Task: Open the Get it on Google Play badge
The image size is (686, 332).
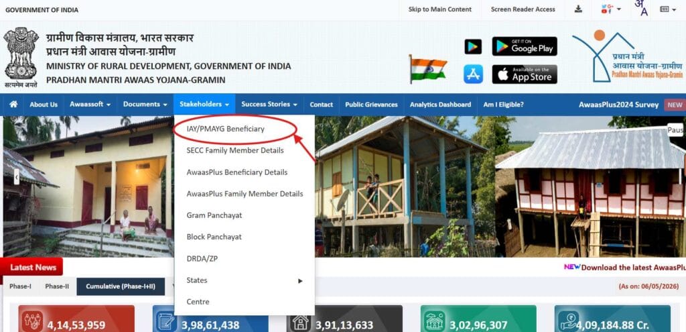Action: pos(525,46)
